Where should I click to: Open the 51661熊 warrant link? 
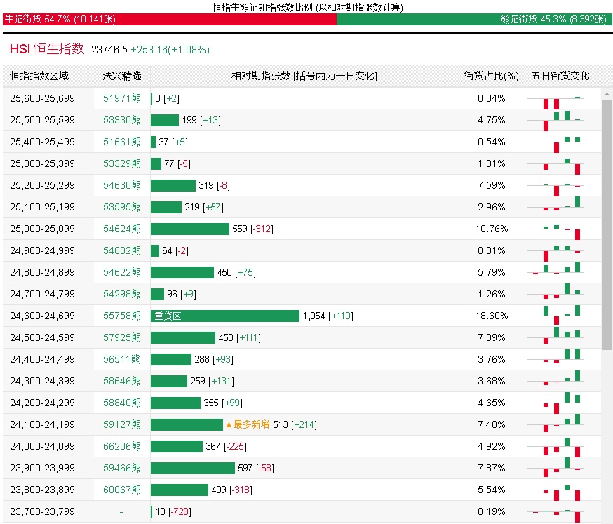[x=121, y=142]
